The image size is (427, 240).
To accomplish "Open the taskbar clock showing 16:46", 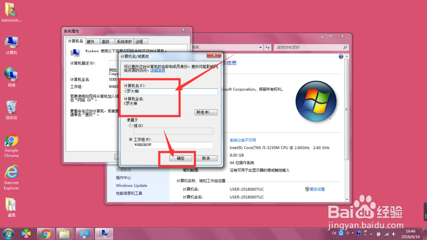I will 410,234.
